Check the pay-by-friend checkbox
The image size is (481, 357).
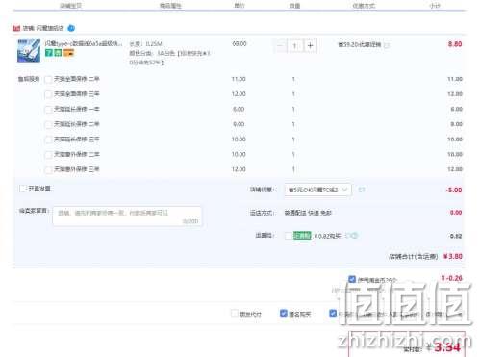point(235,313)
